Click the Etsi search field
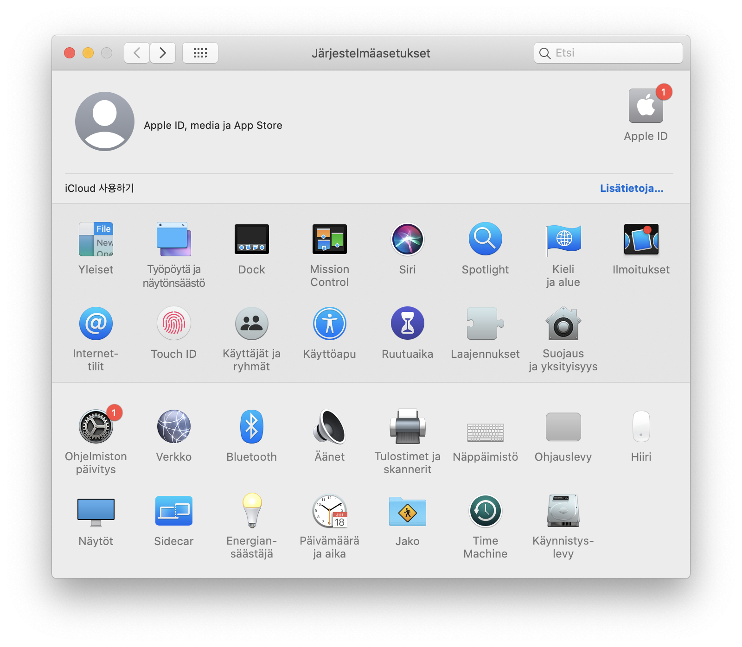The image size is (742, 647). click(x=612, y=53)
